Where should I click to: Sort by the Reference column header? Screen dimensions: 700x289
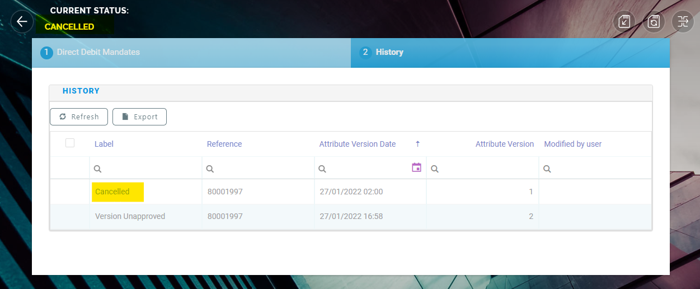(x=224, y=144)
